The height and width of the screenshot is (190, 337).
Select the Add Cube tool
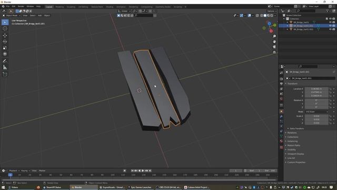(x=5, y=74)
